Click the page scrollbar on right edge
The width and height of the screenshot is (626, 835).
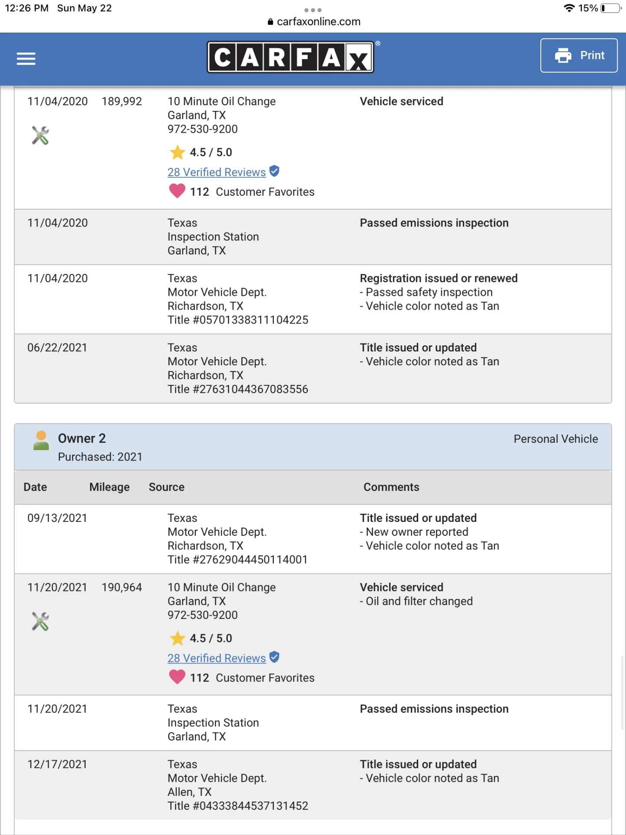(x=623, y=691)
